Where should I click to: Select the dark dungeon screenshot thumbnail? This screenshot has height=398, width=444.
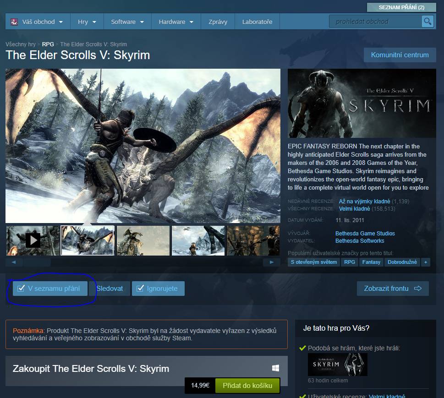(253, 240)
